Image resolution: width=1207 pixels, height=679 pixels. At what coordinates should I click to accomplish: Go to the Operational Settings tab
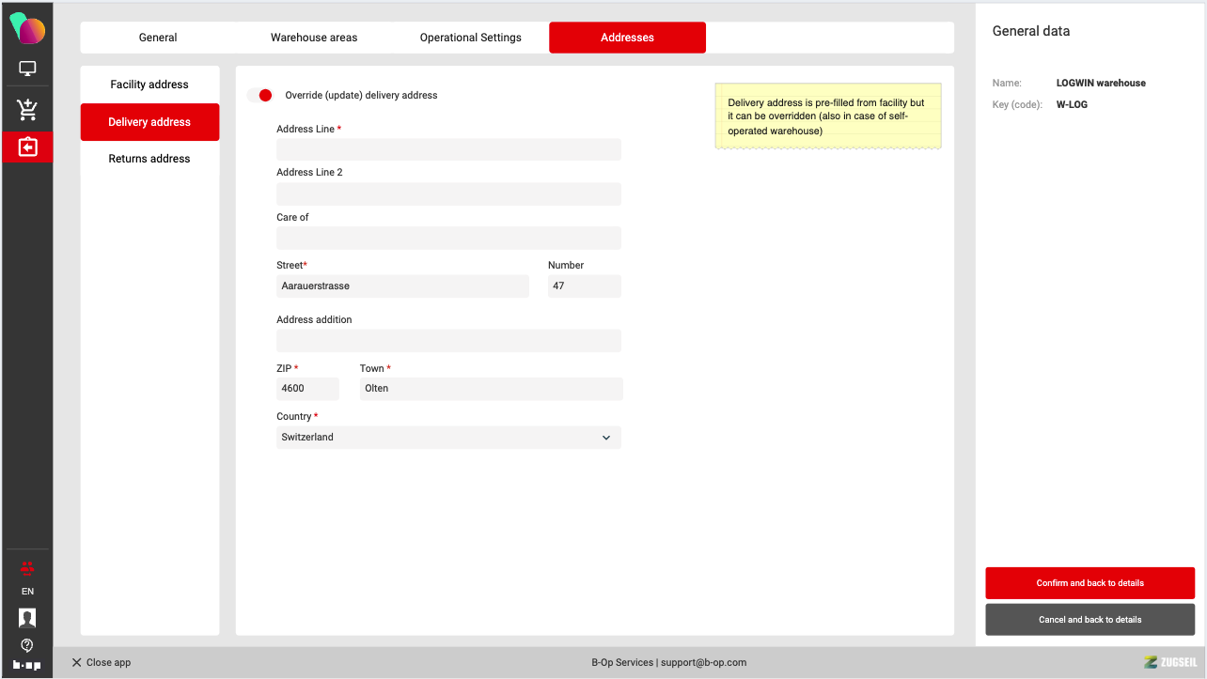tap(470, 38)
